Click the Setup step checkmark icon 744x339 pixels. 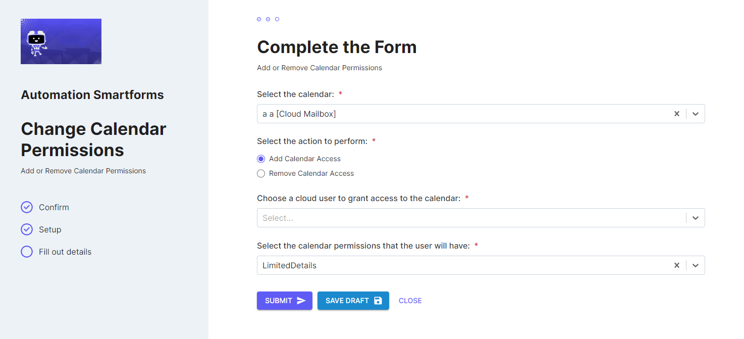27,229
